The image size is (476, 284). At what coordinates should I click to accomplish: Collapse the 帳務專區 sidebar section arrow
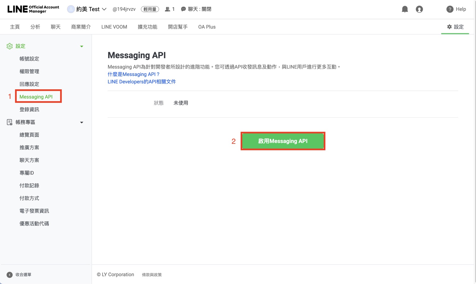click(82, 123)
